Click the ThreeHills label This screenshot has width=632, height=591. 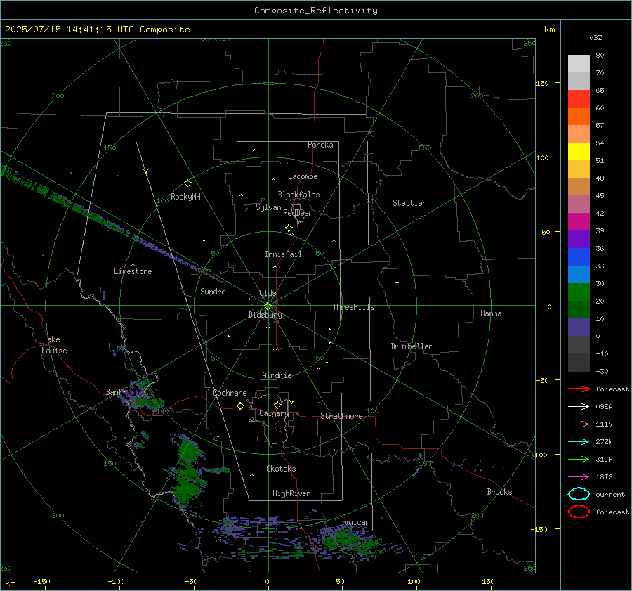coord(353,307)
